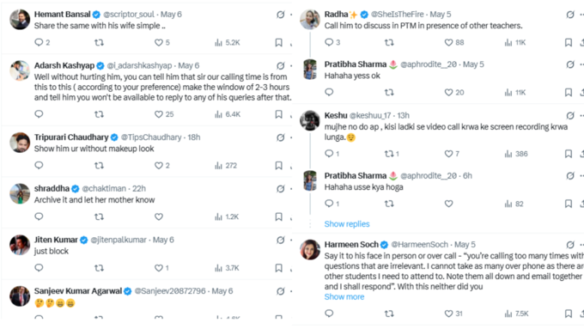
Task: Like Hemant Bansal's reply about his wife
Action: (162, 42)
